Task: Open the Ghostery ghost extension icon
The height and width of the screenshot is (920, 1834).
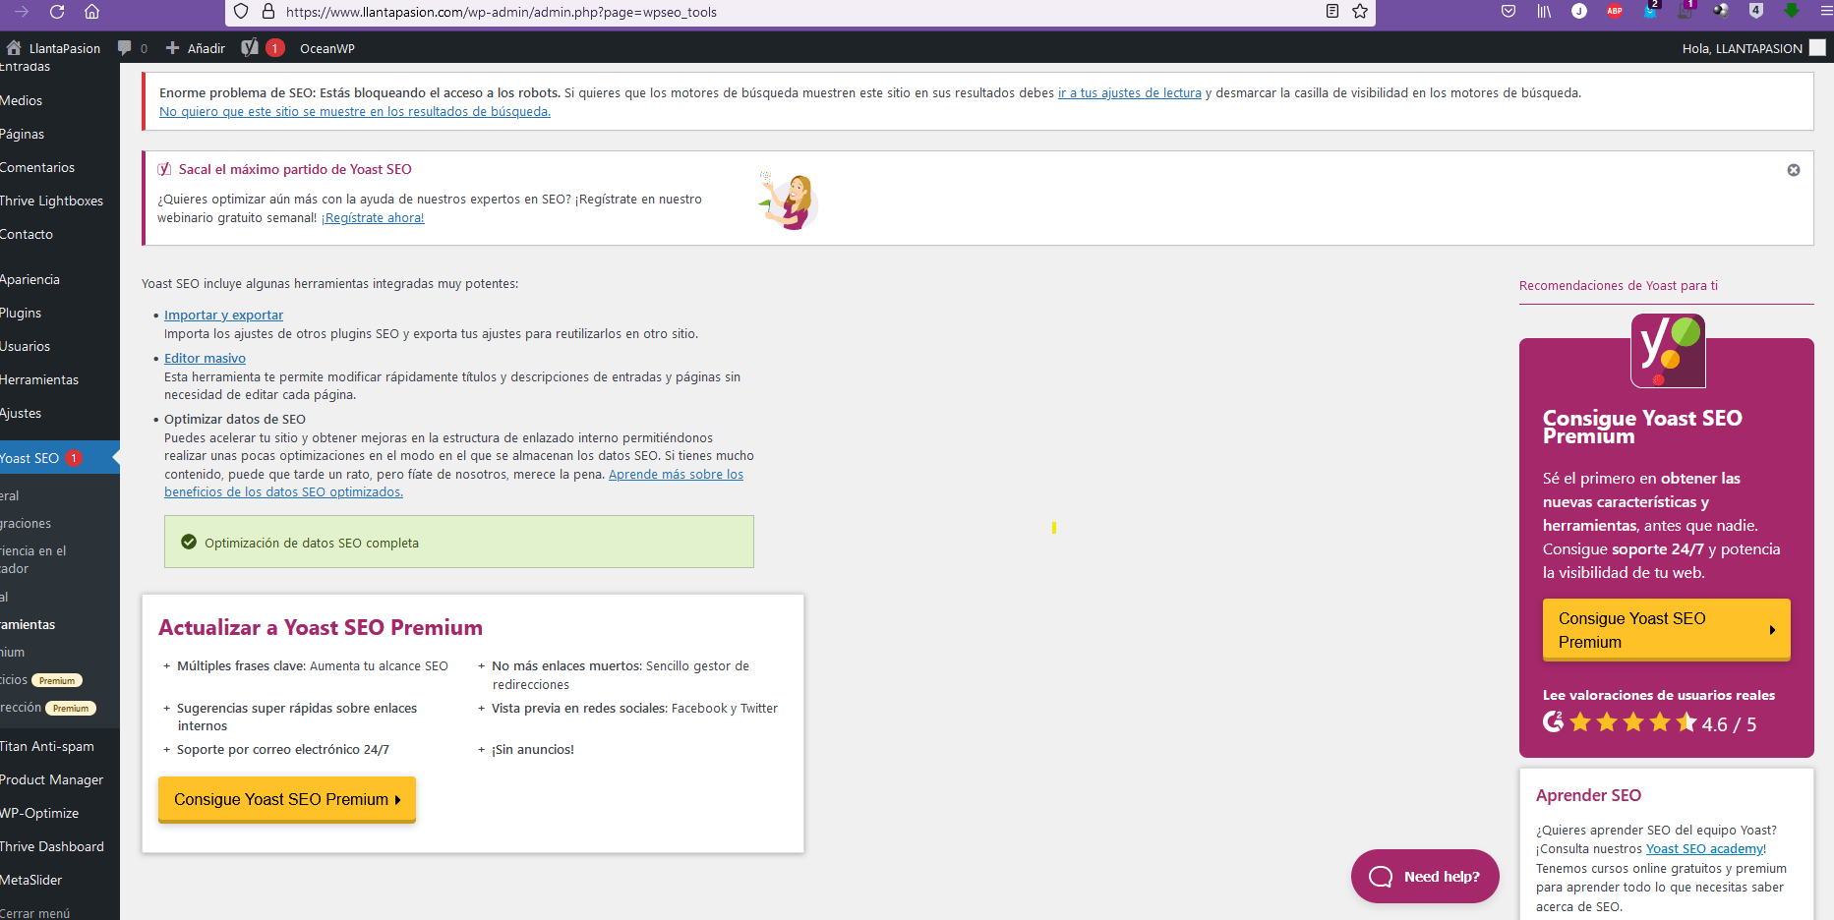Action: tap(1650, 10)
